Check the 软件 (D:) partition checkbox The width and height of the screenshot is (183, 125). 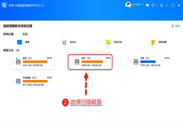tap(72, 62)
